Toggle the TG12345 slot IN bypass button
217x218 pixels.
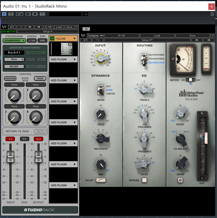52,39
